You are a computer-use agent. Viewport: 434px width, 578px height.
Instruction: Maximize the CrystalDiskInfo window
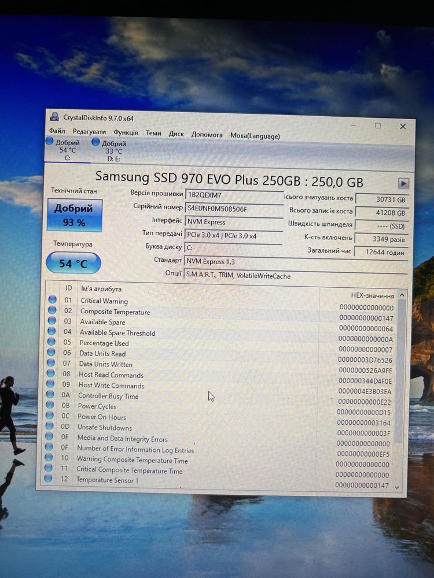tap(377, 125)
